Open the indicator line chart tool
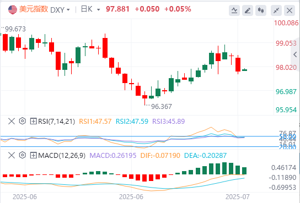 tap(234, 10)
